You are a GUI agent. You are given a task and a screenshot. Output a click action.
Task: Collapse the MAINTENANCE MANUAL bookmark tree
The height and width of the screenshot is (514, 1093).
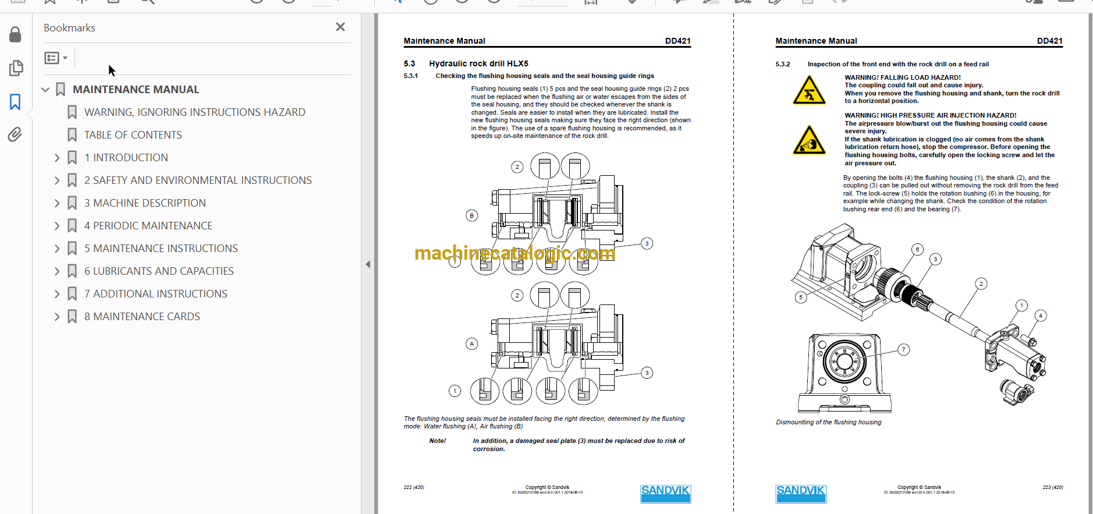pyautogui.click(x=45, y=90)
